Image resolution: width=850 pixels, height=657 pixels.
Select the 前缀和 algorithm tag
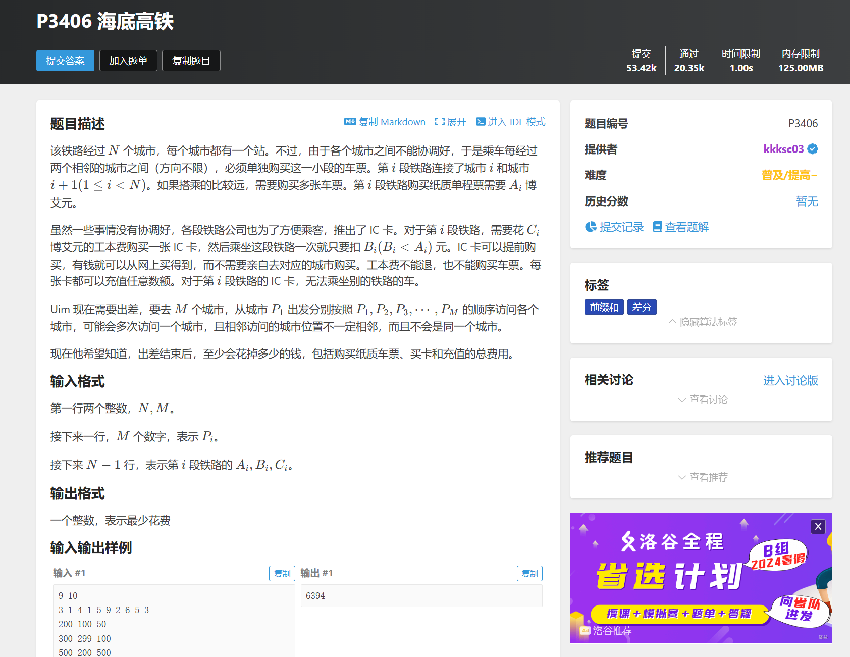pyautogui.click(x=604, y=307)
